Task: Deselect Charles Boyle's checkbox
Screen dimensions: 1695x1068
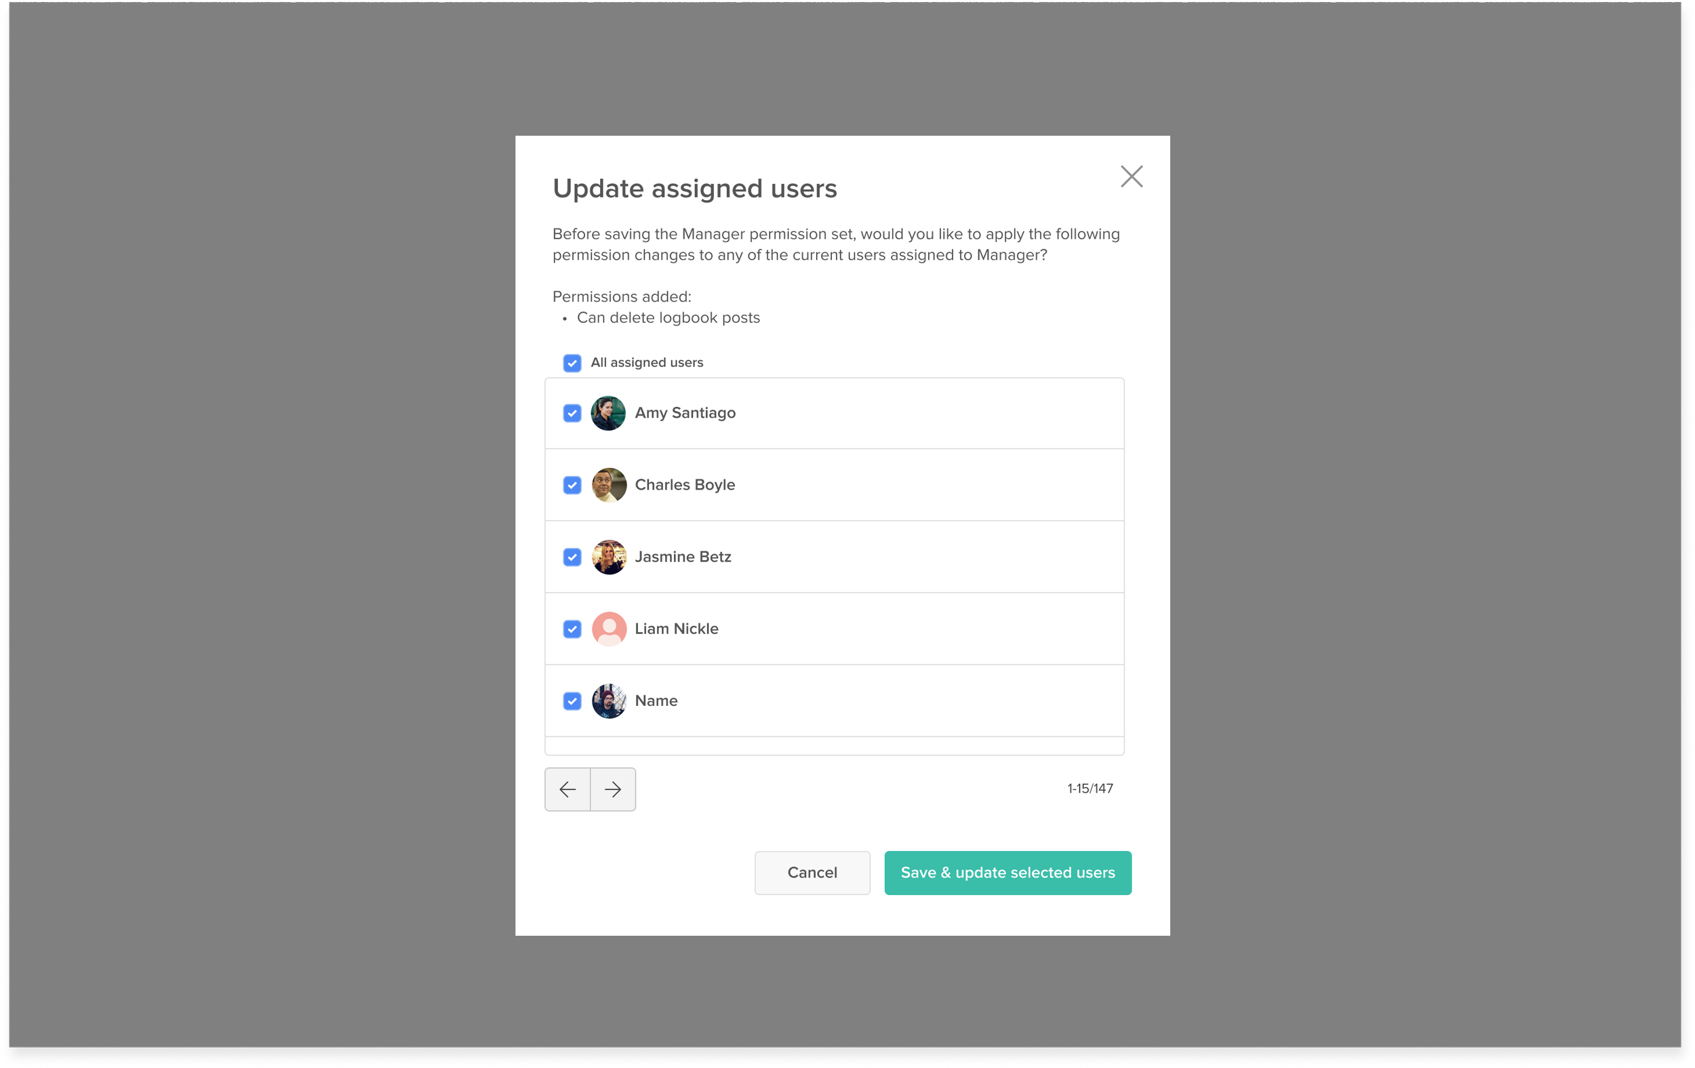Action: (572, 485)
